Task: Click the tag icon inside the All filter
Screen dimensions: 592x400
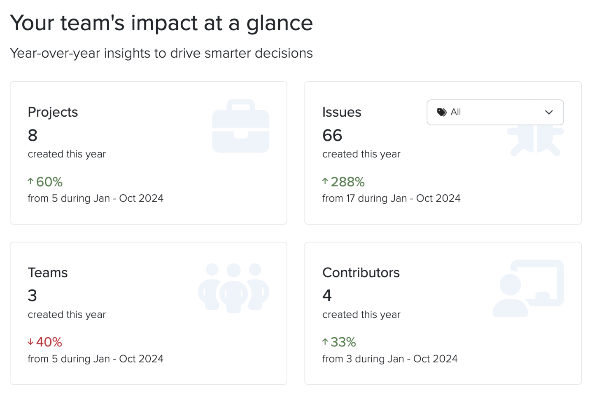Action: (x=441, y=112)
